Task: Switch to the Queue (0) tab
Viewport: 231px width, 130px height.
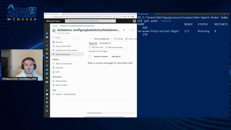Action: click(x=93, y=43)
